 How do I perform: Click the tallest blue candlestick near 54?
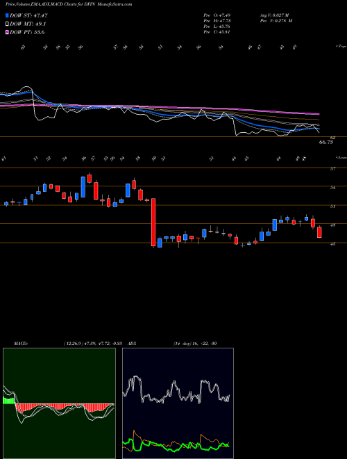pyautogui.click(x=83, y=187)
